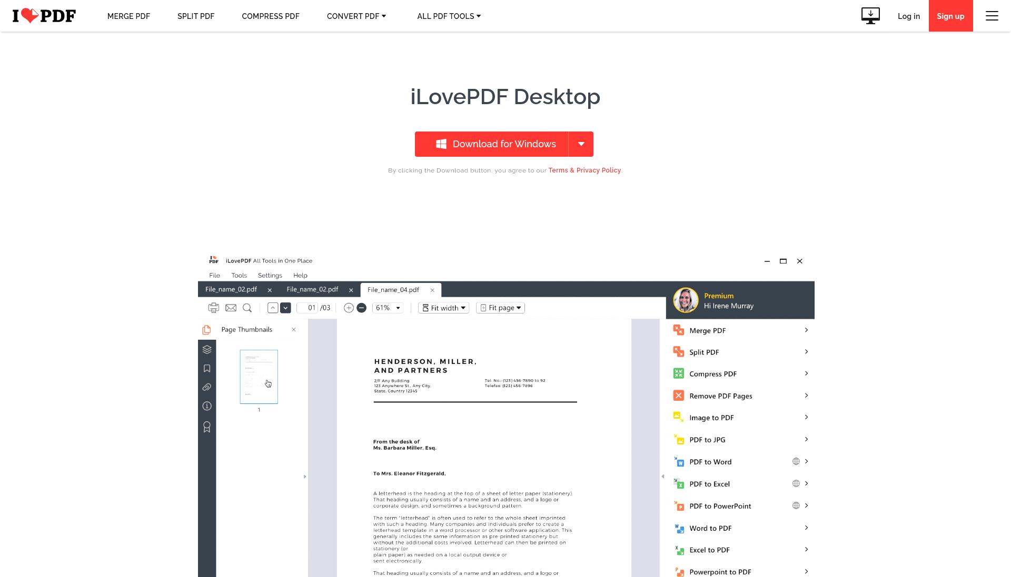Open the Settings menu in the app
Image resolution: width=1011 pixels, height=577 pixels.
click(270, 275)
